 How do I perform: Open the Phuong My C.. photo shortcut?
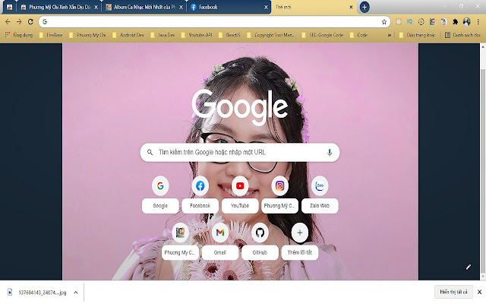(x=180, y=242)
